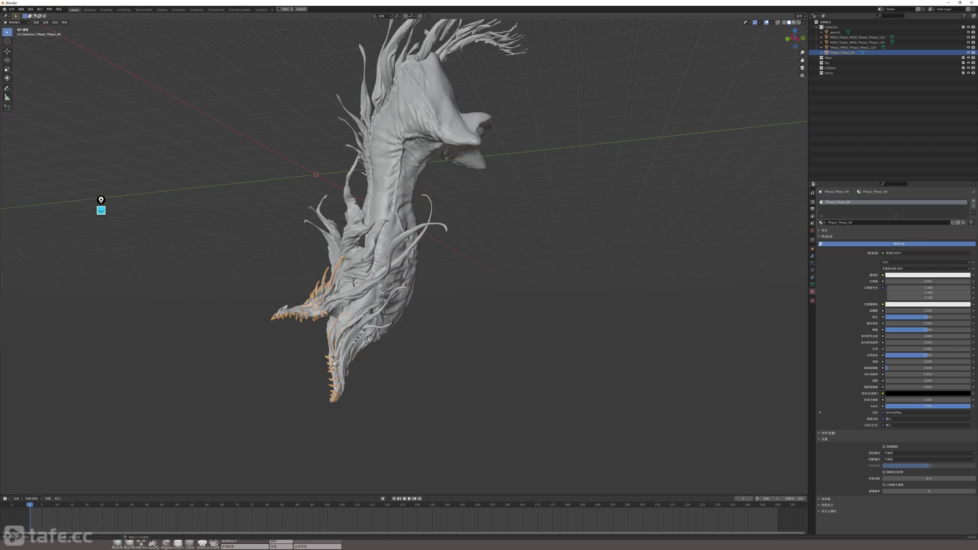978x550 pixels.
Task: Open the Render properties tab
Action: pos(812,202)
